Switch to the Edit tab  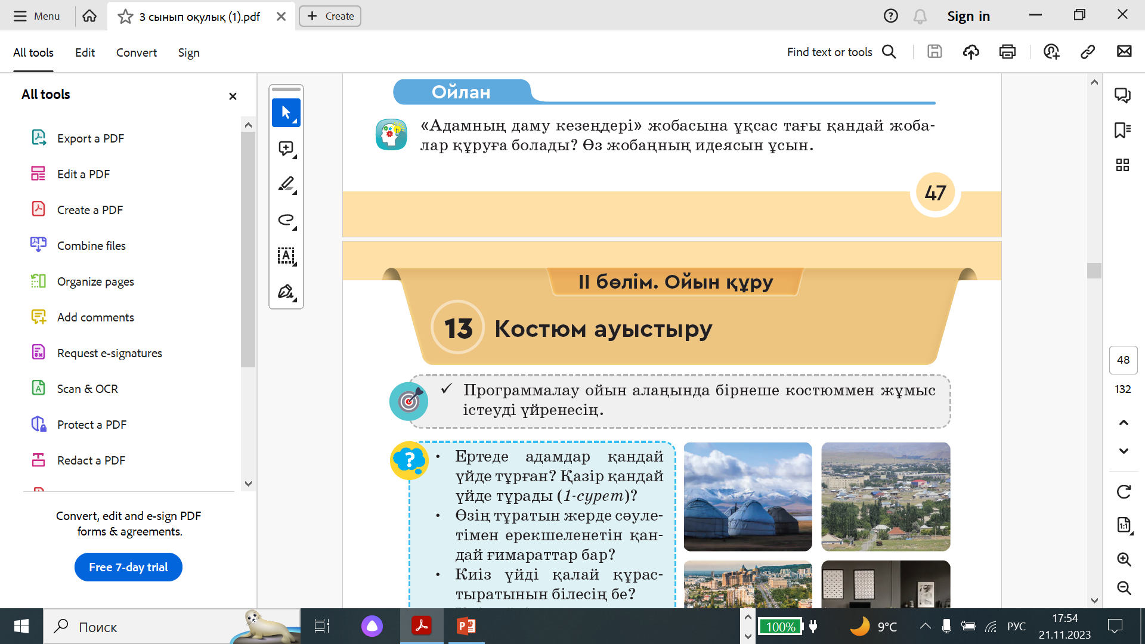85,52
